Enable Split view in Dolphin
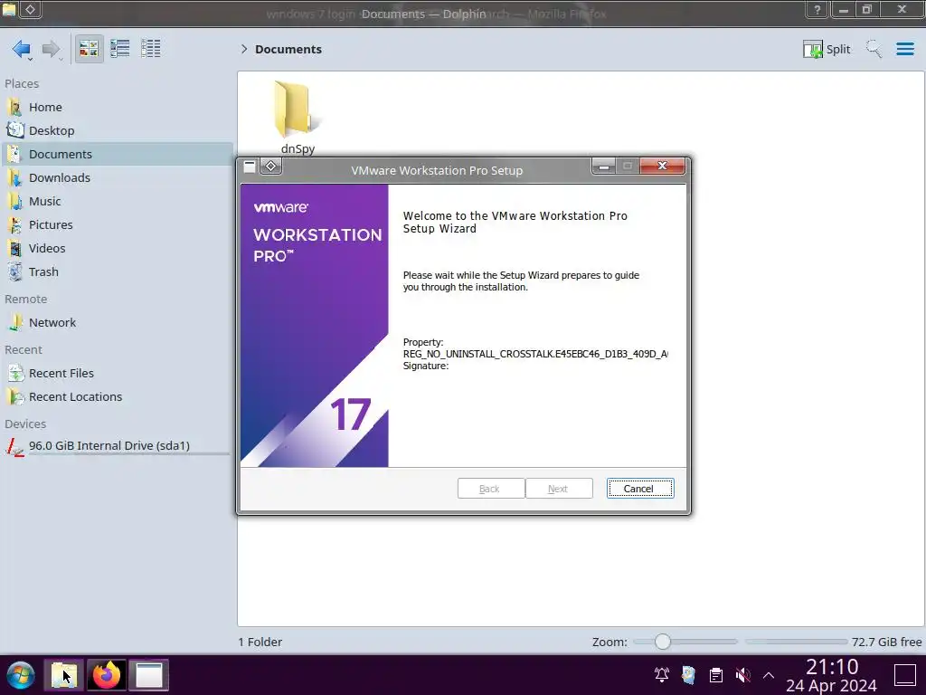Image resolution: width=926 pixels, height=695 pixels. (x=827, y=49)
